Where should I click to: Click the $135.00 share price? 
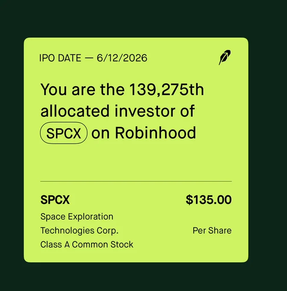point(209,200)
